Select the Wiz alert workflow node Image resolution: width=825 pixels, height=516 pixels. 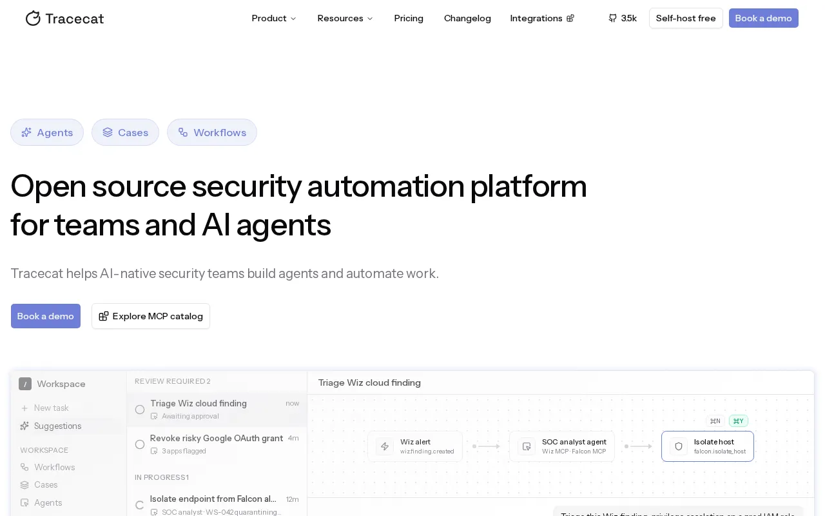pos(415,446)
